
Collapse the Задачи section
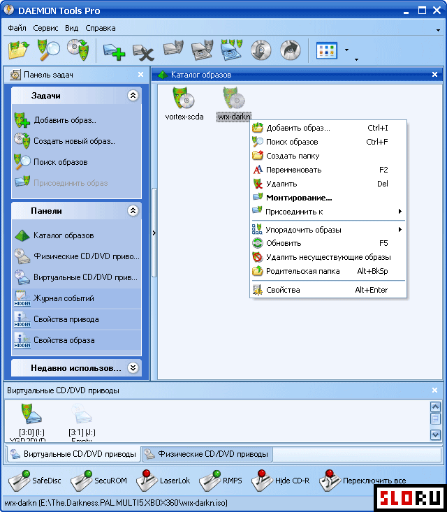[133, 96]
